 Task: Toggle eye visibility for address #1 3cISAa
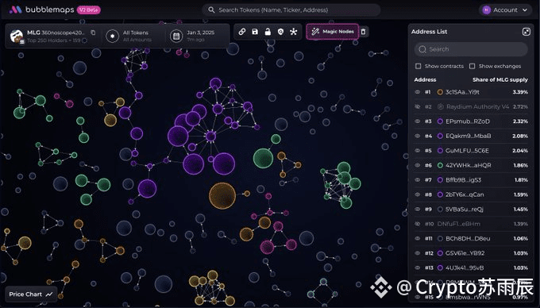click(x=418, y=92)
